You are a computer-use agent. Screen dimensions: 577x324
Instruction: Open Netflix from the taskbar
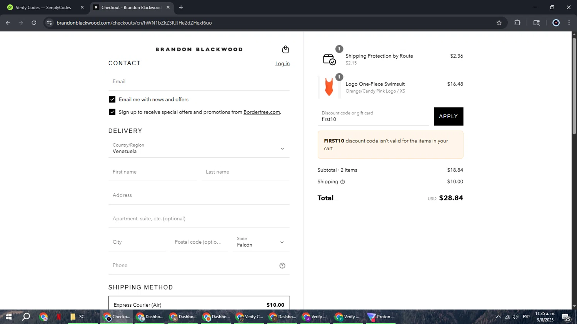(58, 317)
